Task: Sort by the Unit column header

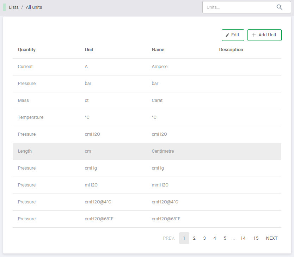Action: [x=89, y=50]
